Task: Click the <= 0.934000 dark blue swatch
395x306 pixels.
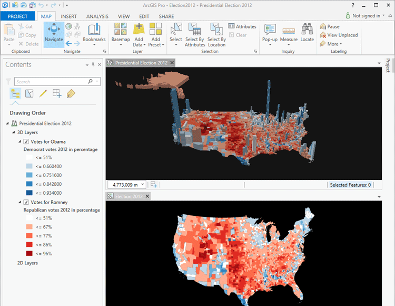Action: pos(29,193)
